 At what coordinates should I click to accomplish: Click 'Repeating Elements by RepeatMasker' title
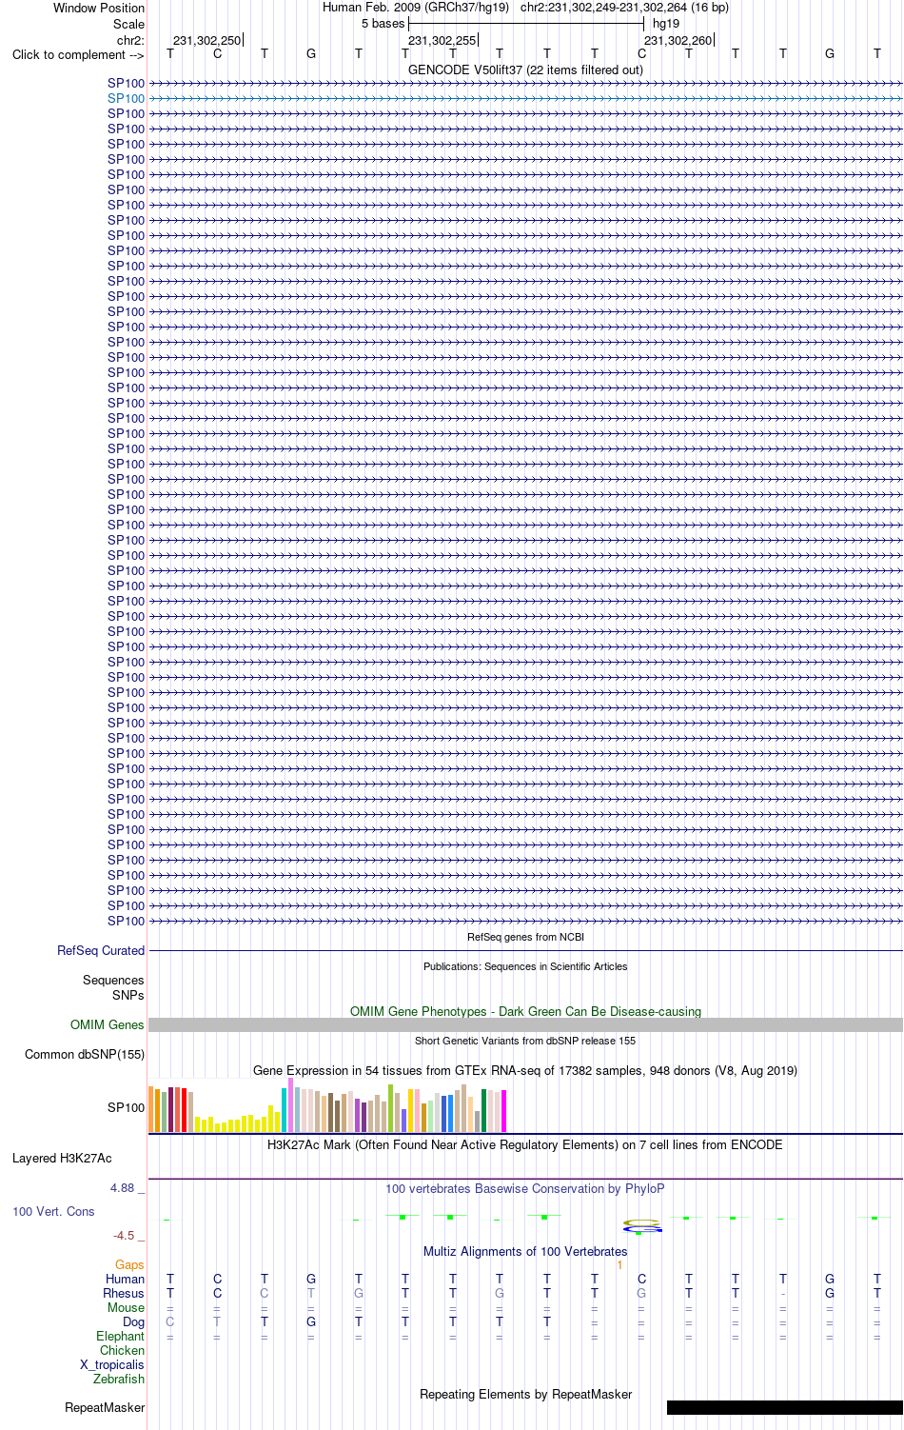(x=525, y=1394)
